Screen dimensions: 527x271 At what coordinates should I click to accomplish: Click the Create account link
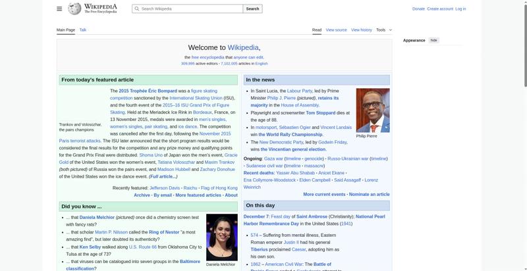tap(439, 9)
